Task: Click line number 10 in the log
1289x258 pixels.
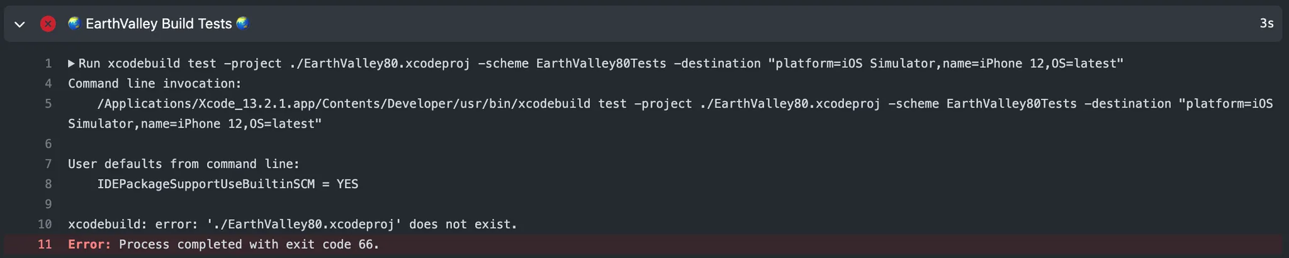Action: click(x=45, y=225)
